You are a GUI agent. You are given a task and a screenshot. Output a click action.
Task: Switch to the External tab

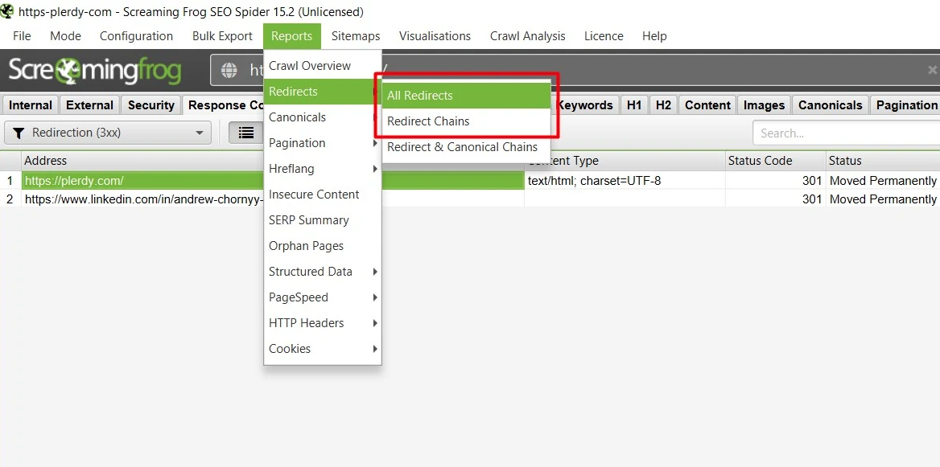(x=89, y=104)
